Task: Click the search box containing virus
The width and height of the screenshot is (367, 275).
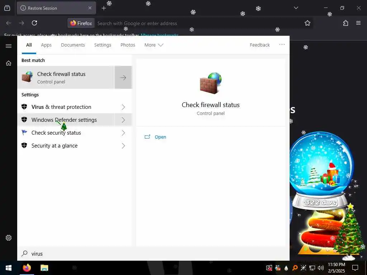Action: click(153, 254)
